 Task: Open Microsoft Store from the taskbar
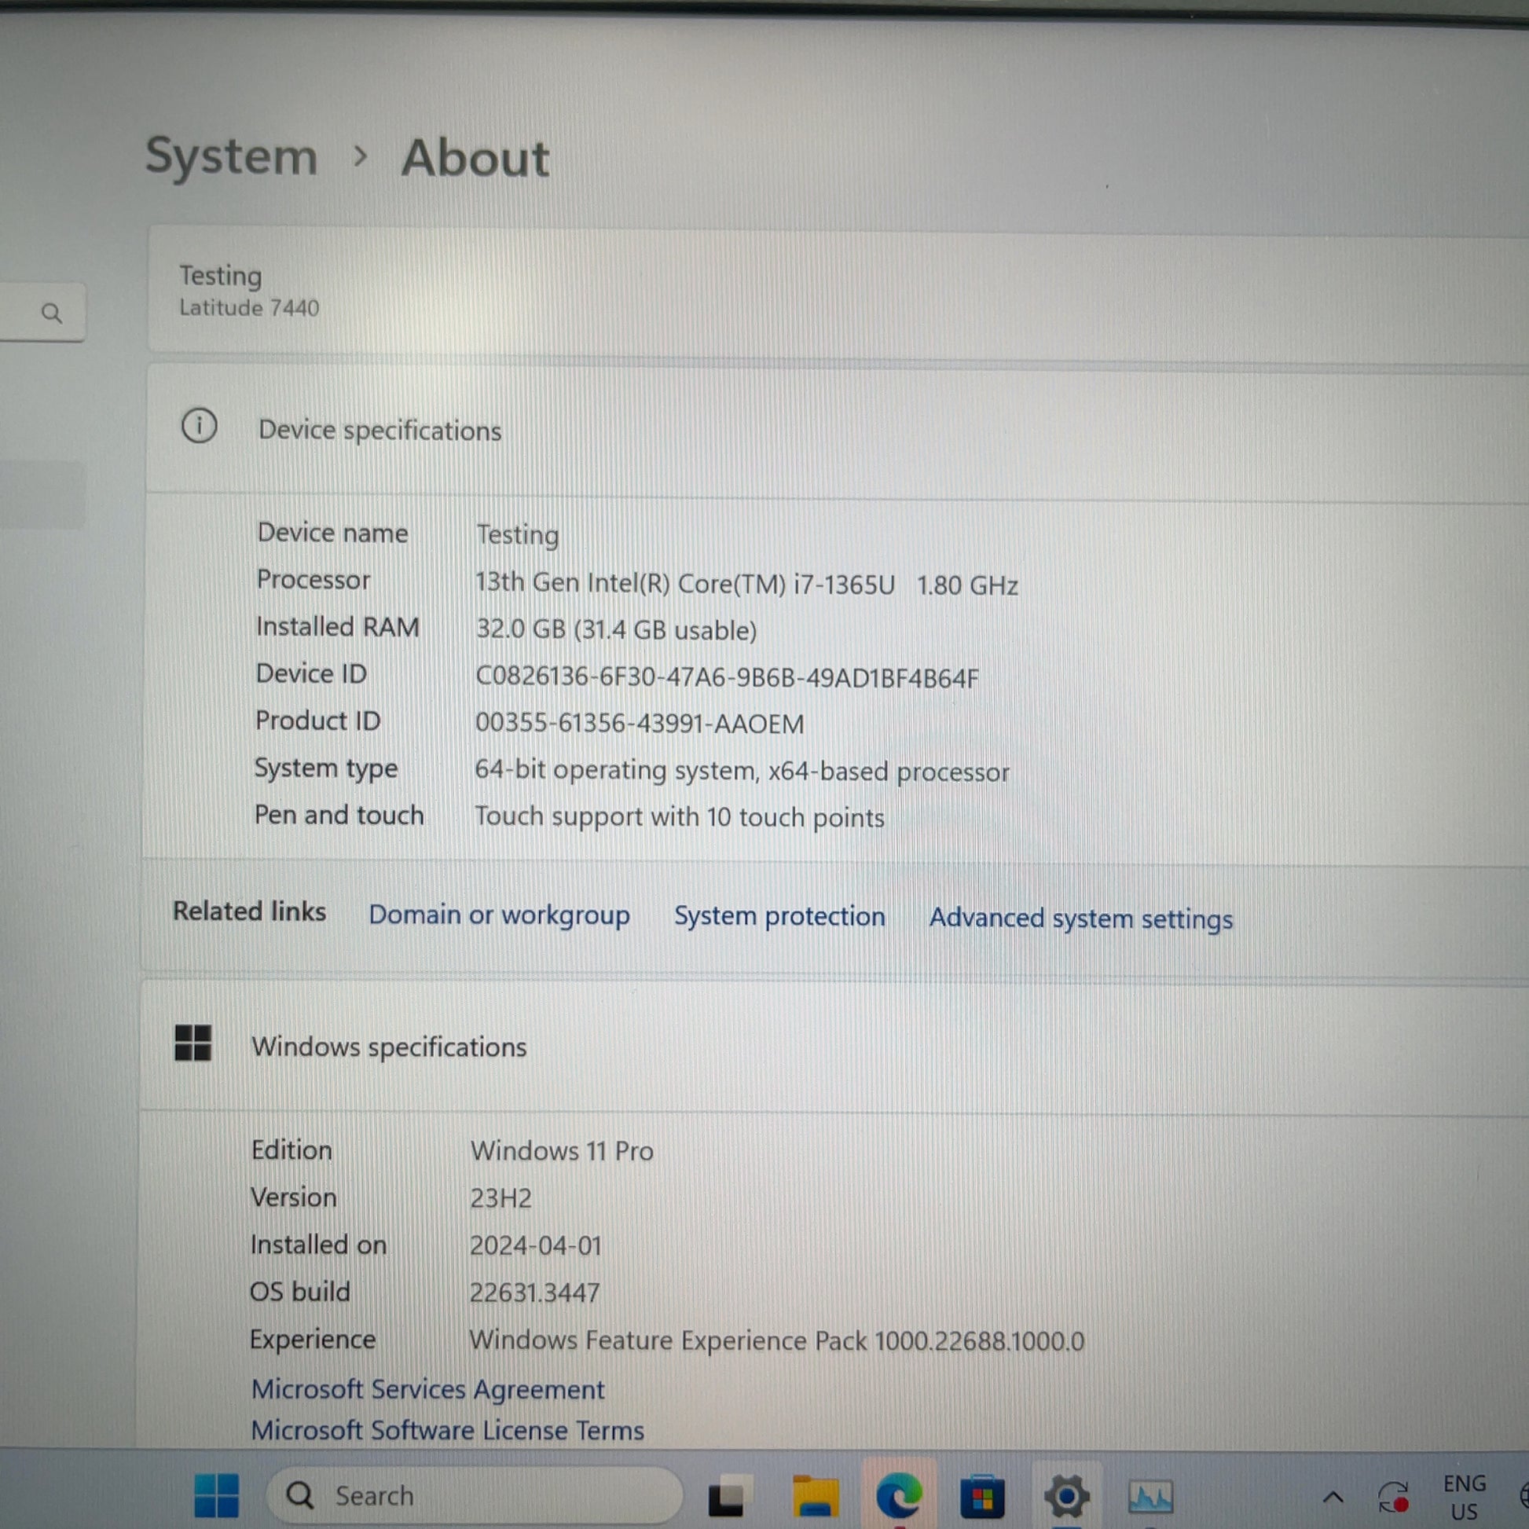[982, 1497]
